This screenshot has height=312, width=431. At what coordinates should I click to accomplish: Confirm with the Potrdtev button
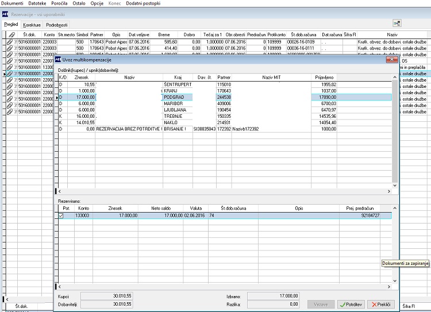[351, 305]
